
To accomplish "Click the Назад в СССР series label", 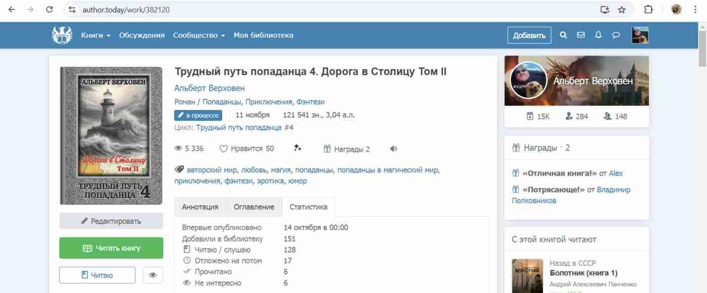I will coord(572,263).
